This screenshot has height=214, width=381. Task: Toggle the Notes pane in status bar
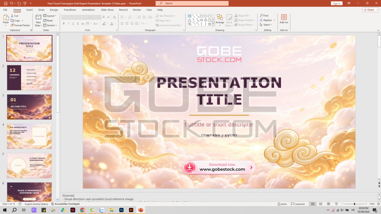(x=282, y=204)
